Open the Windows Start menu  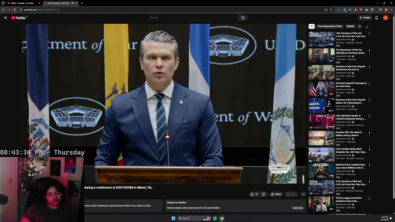coord(173,218)
